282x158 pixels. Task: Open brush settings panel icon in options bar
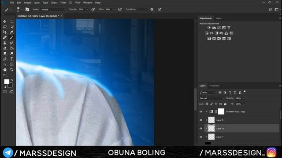point(27,10)
